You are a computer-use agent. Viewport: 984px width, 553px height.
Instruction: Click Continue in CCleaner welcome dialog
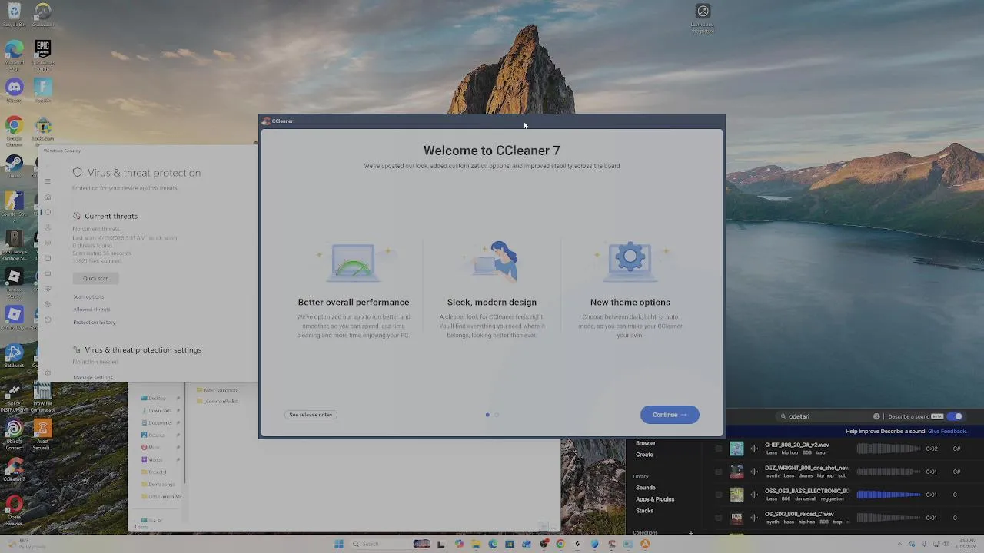point(670,415)
